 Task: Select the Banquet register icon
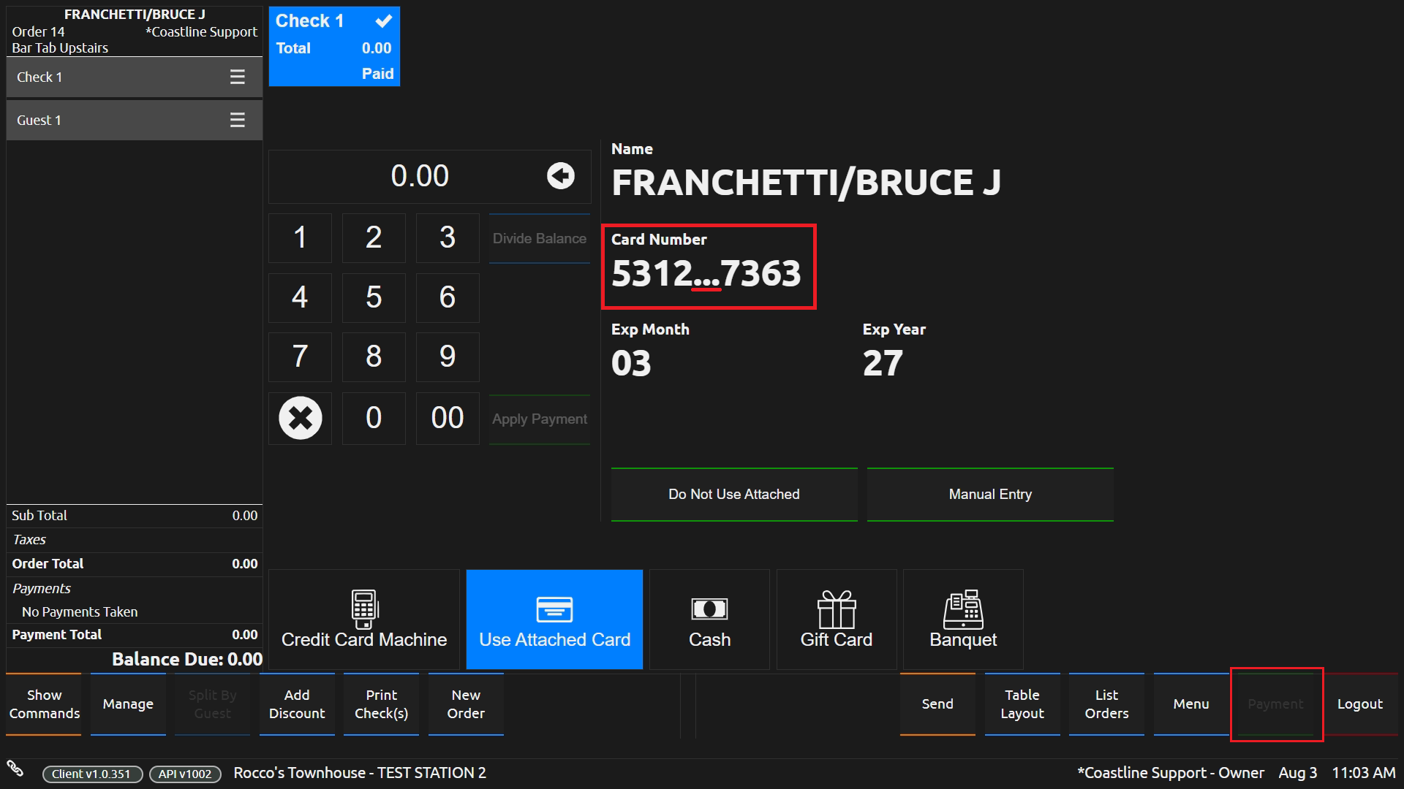click(x=962, y=609)
